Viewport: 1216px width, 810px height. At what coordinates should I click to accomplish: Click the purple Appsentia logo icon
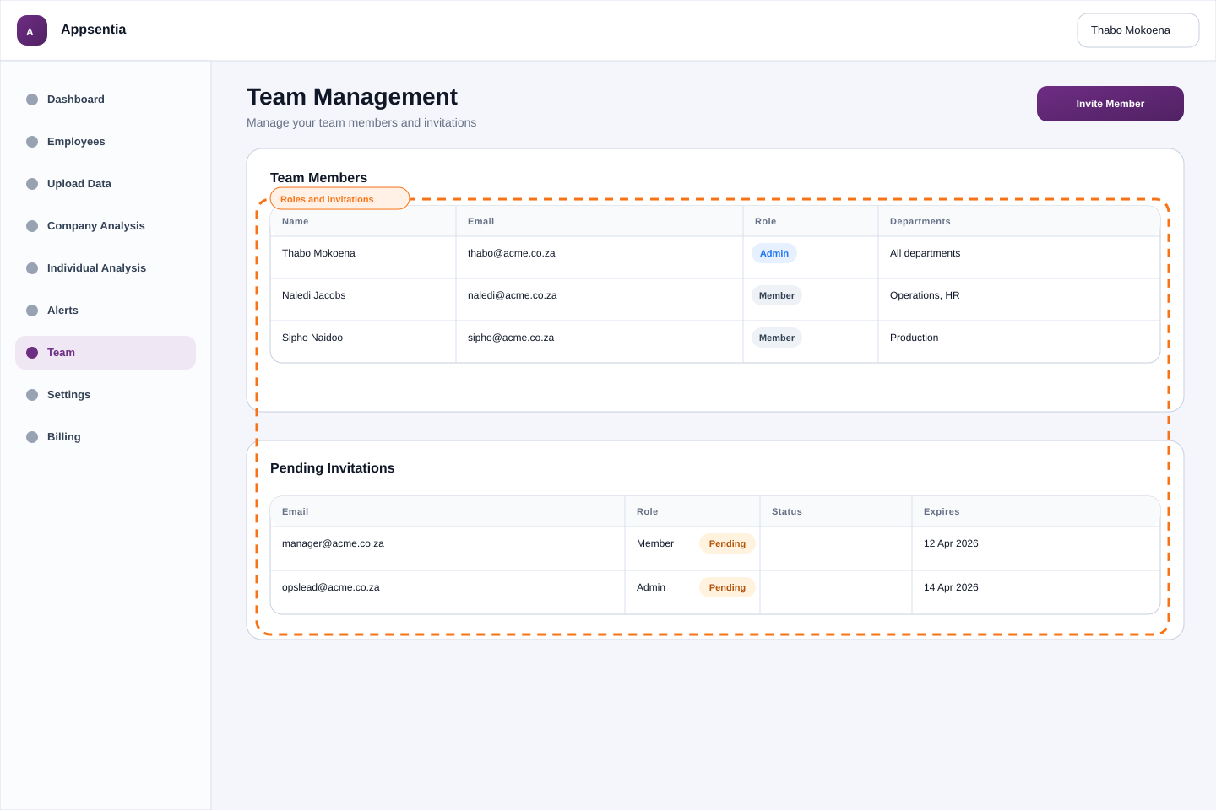point(32,30)
